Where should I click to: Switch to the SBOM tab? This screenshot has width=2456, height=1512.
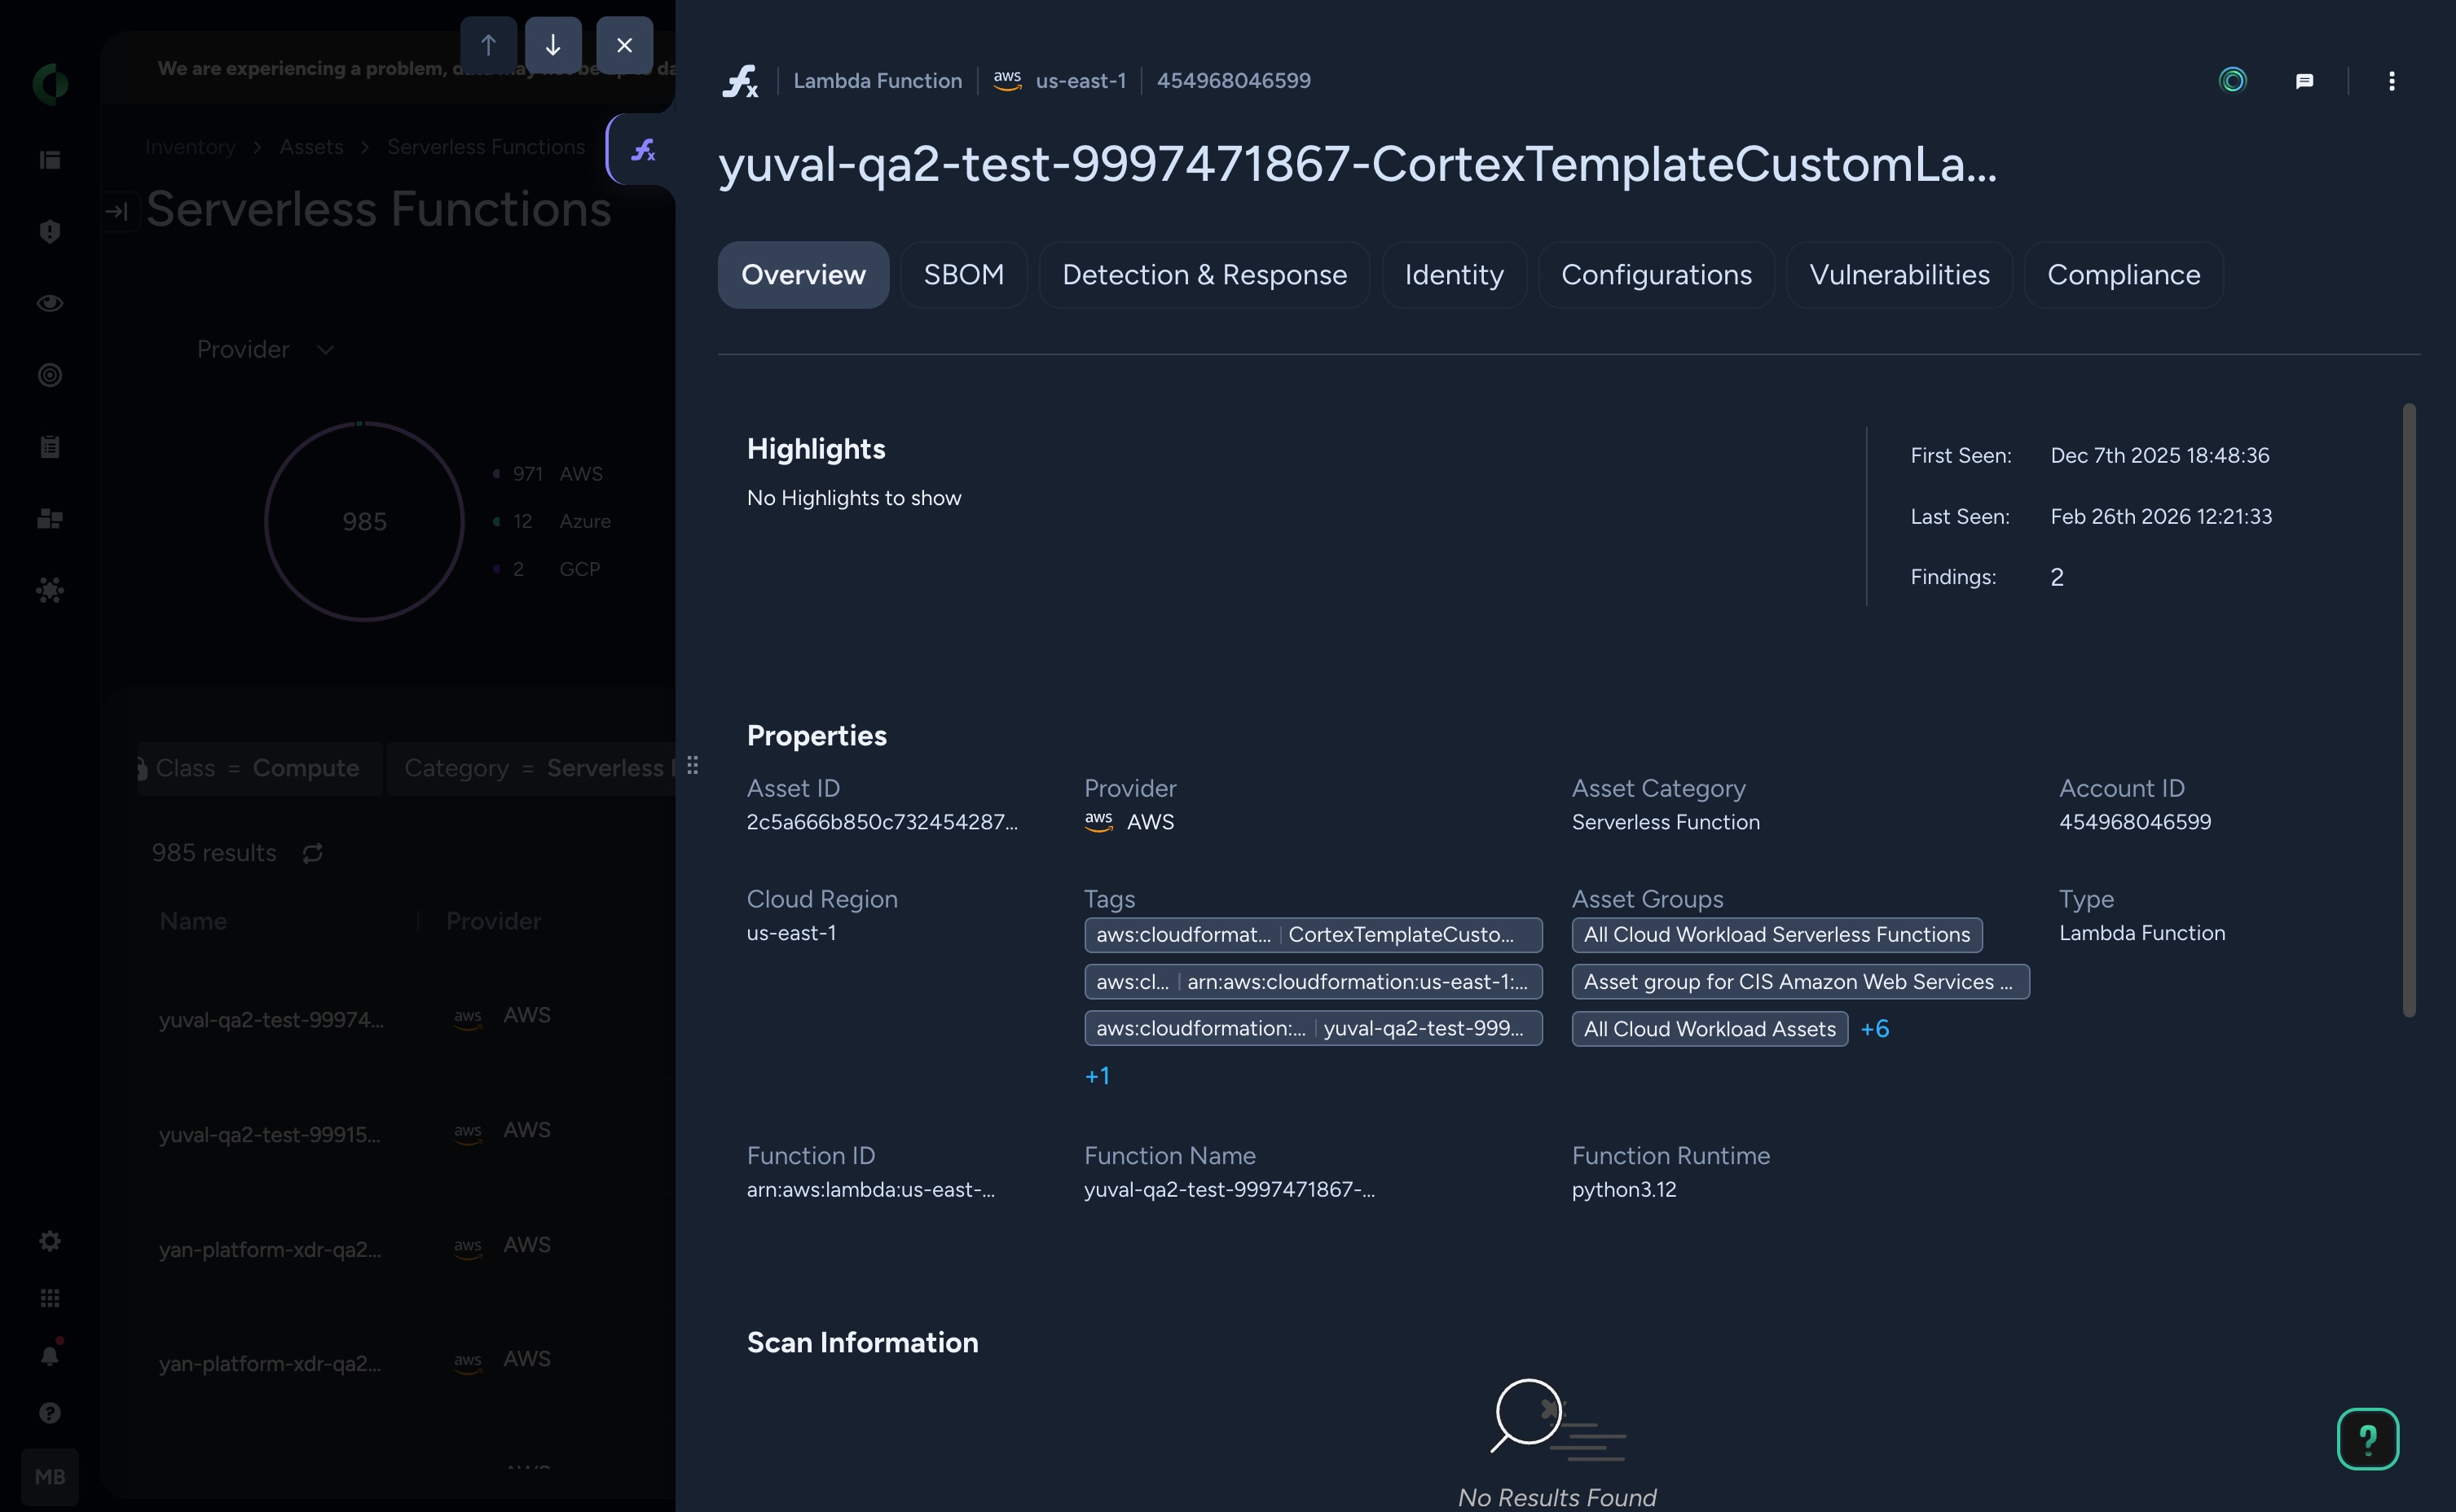point(963,275)
